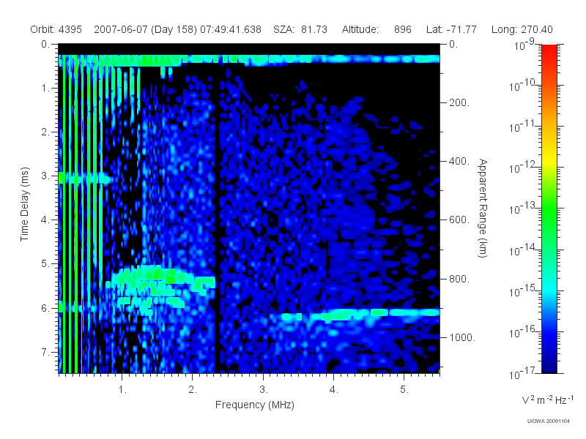The height and width of the screenshot is (439, 586).
Task: Click the 'Frequency (MHz)' axis label
Action: pos(254,405)
